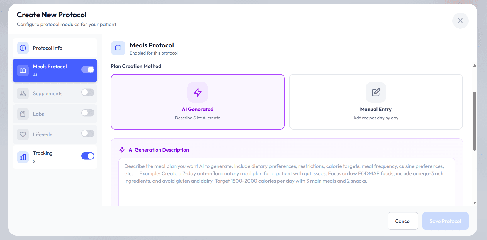Click the AI Generation Description bolt icon
The width and height of the screenshot is (487, 240).
click(x=122, y=149)
